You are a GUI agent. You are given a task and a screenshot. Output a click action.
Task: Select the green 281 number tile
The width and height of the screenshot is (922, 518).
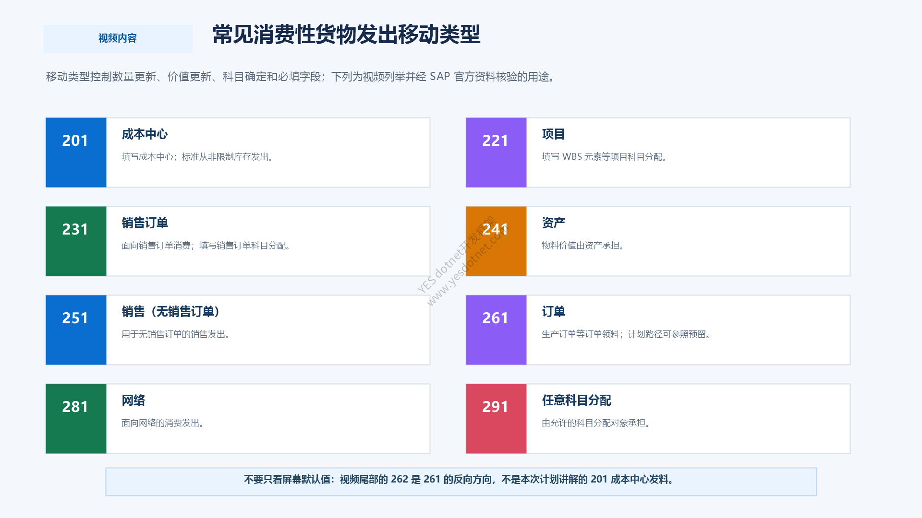tap(76, 419)
